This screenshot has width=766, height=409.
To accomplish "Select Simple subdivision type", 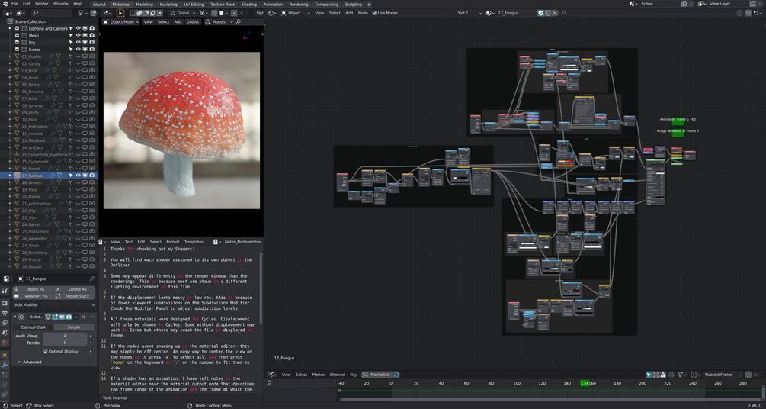I will pos(74,327).
